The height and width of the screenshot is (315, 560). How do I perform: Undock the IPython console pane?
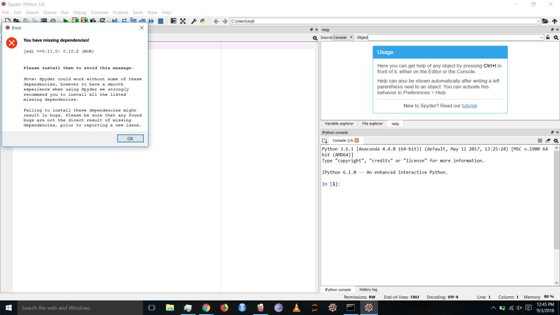click(553, 133)
